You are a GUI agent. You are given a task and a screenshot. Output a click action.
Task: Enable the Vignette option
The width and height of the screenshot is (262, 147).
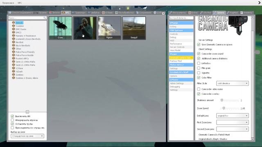click(199, 73)
